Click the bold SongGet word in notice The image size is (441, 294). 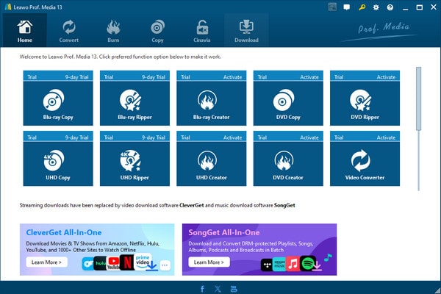(284, 205)
